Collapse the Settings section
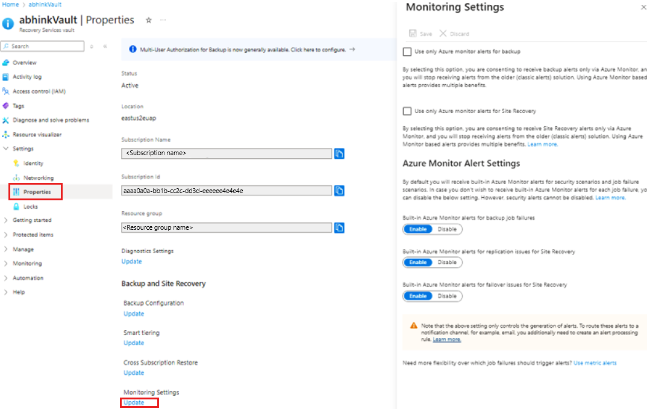The height and width of the screenshot is (409, 647). (6, 149)
